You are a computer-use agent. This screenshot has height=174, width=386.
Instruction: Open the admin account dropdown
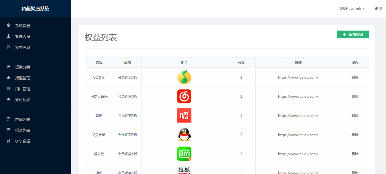(353, 9)
